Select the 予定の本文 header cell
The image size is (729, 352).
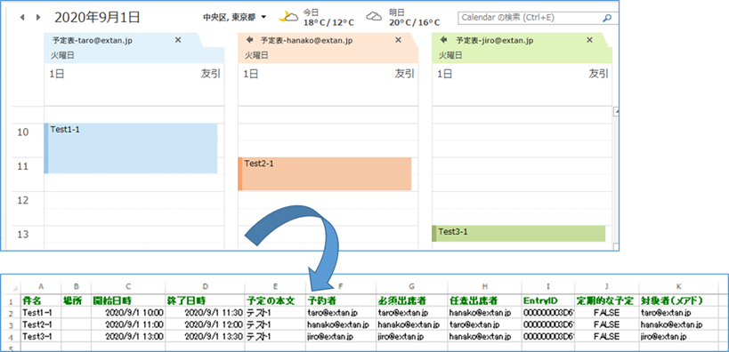click(x=275, y=301)
